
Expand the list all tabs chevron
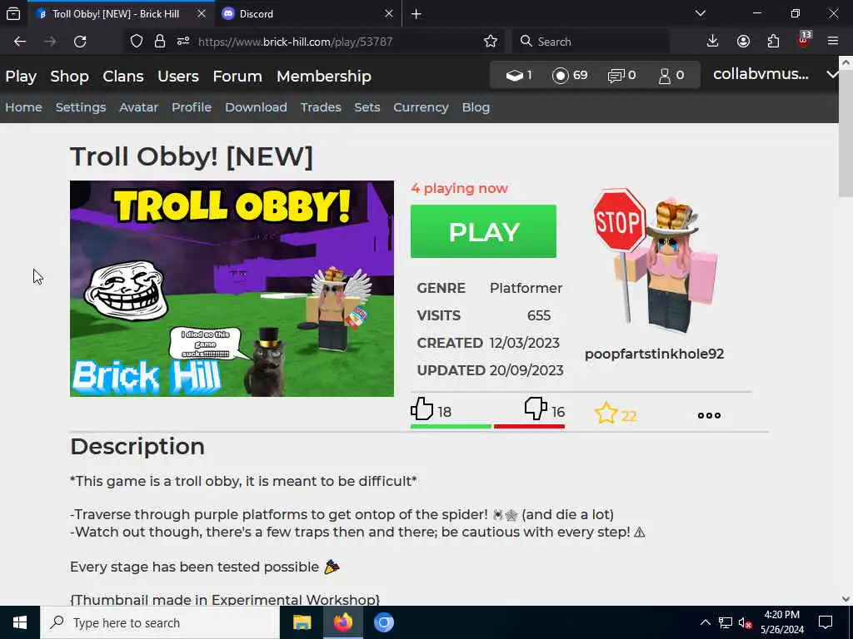click(700, 13)
